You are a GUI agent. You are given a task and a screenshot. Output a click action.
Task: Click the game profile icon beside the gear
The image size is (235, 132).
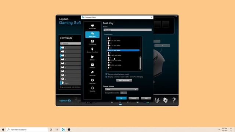click(157, 100)
